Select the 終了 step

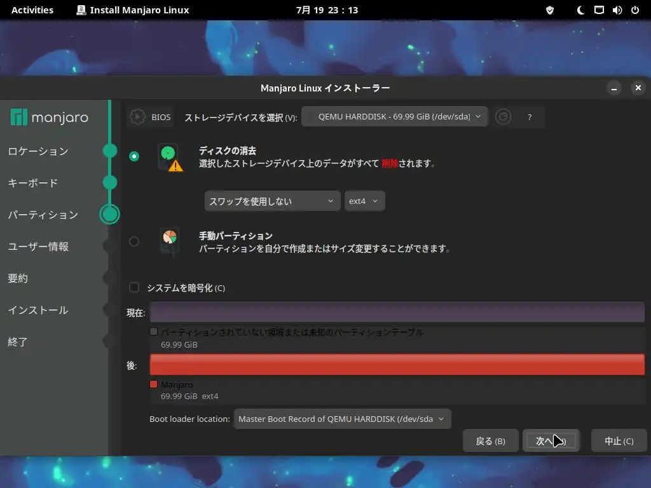[18, 342]
